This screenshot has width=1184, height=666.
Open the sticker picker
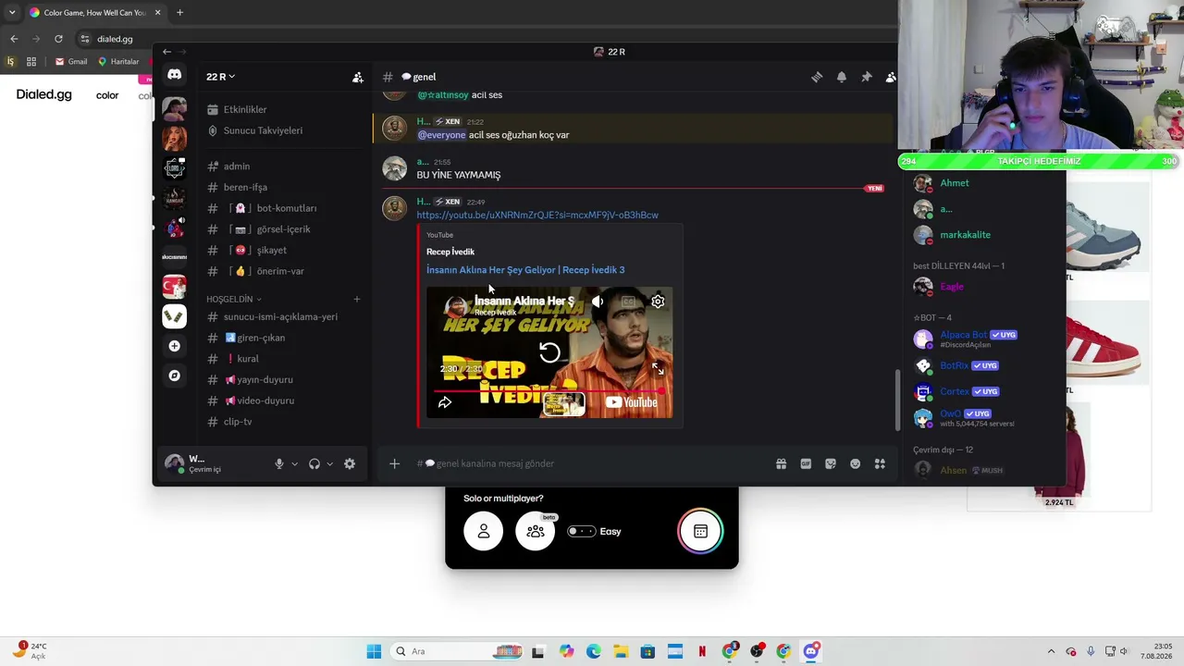click(831, 463)
